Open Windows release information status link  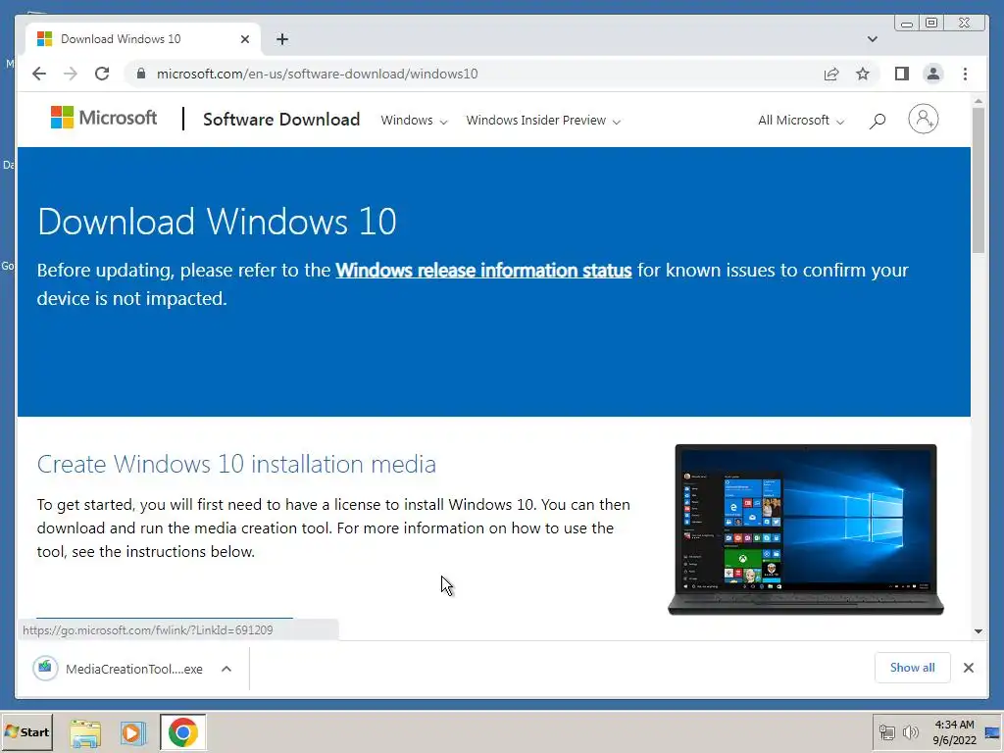[483, 271]
